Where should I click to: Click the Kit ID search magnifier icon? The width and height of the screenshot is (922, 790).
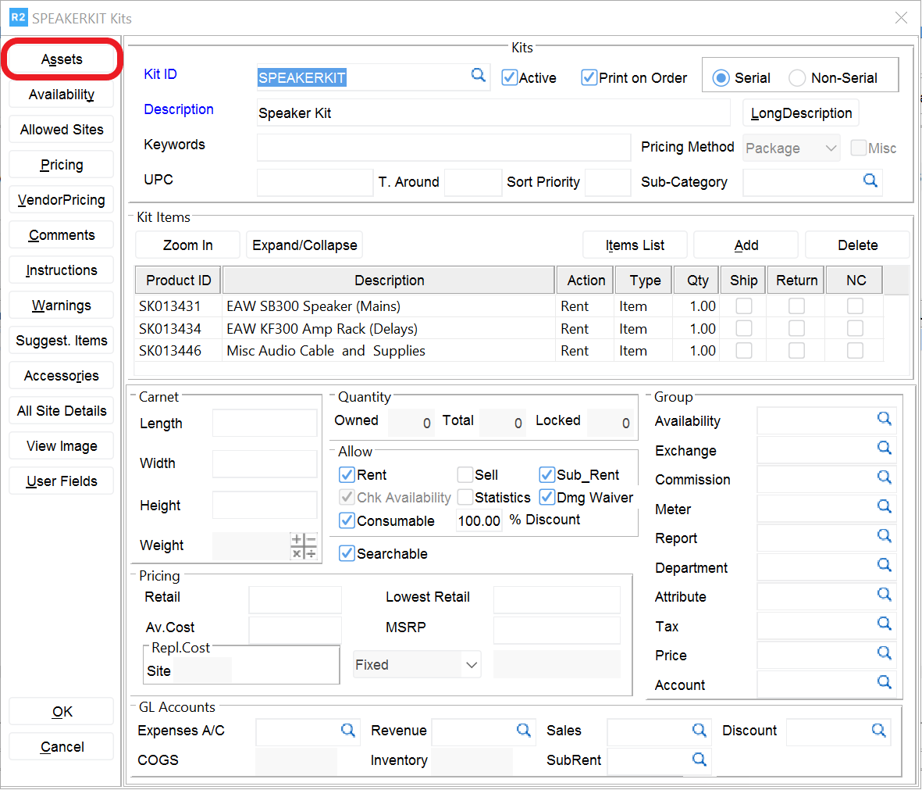tap(478, 75)
